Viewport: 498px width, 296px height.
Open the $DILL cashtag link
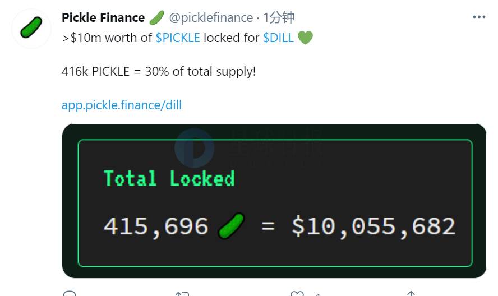[x=278, y=38]
